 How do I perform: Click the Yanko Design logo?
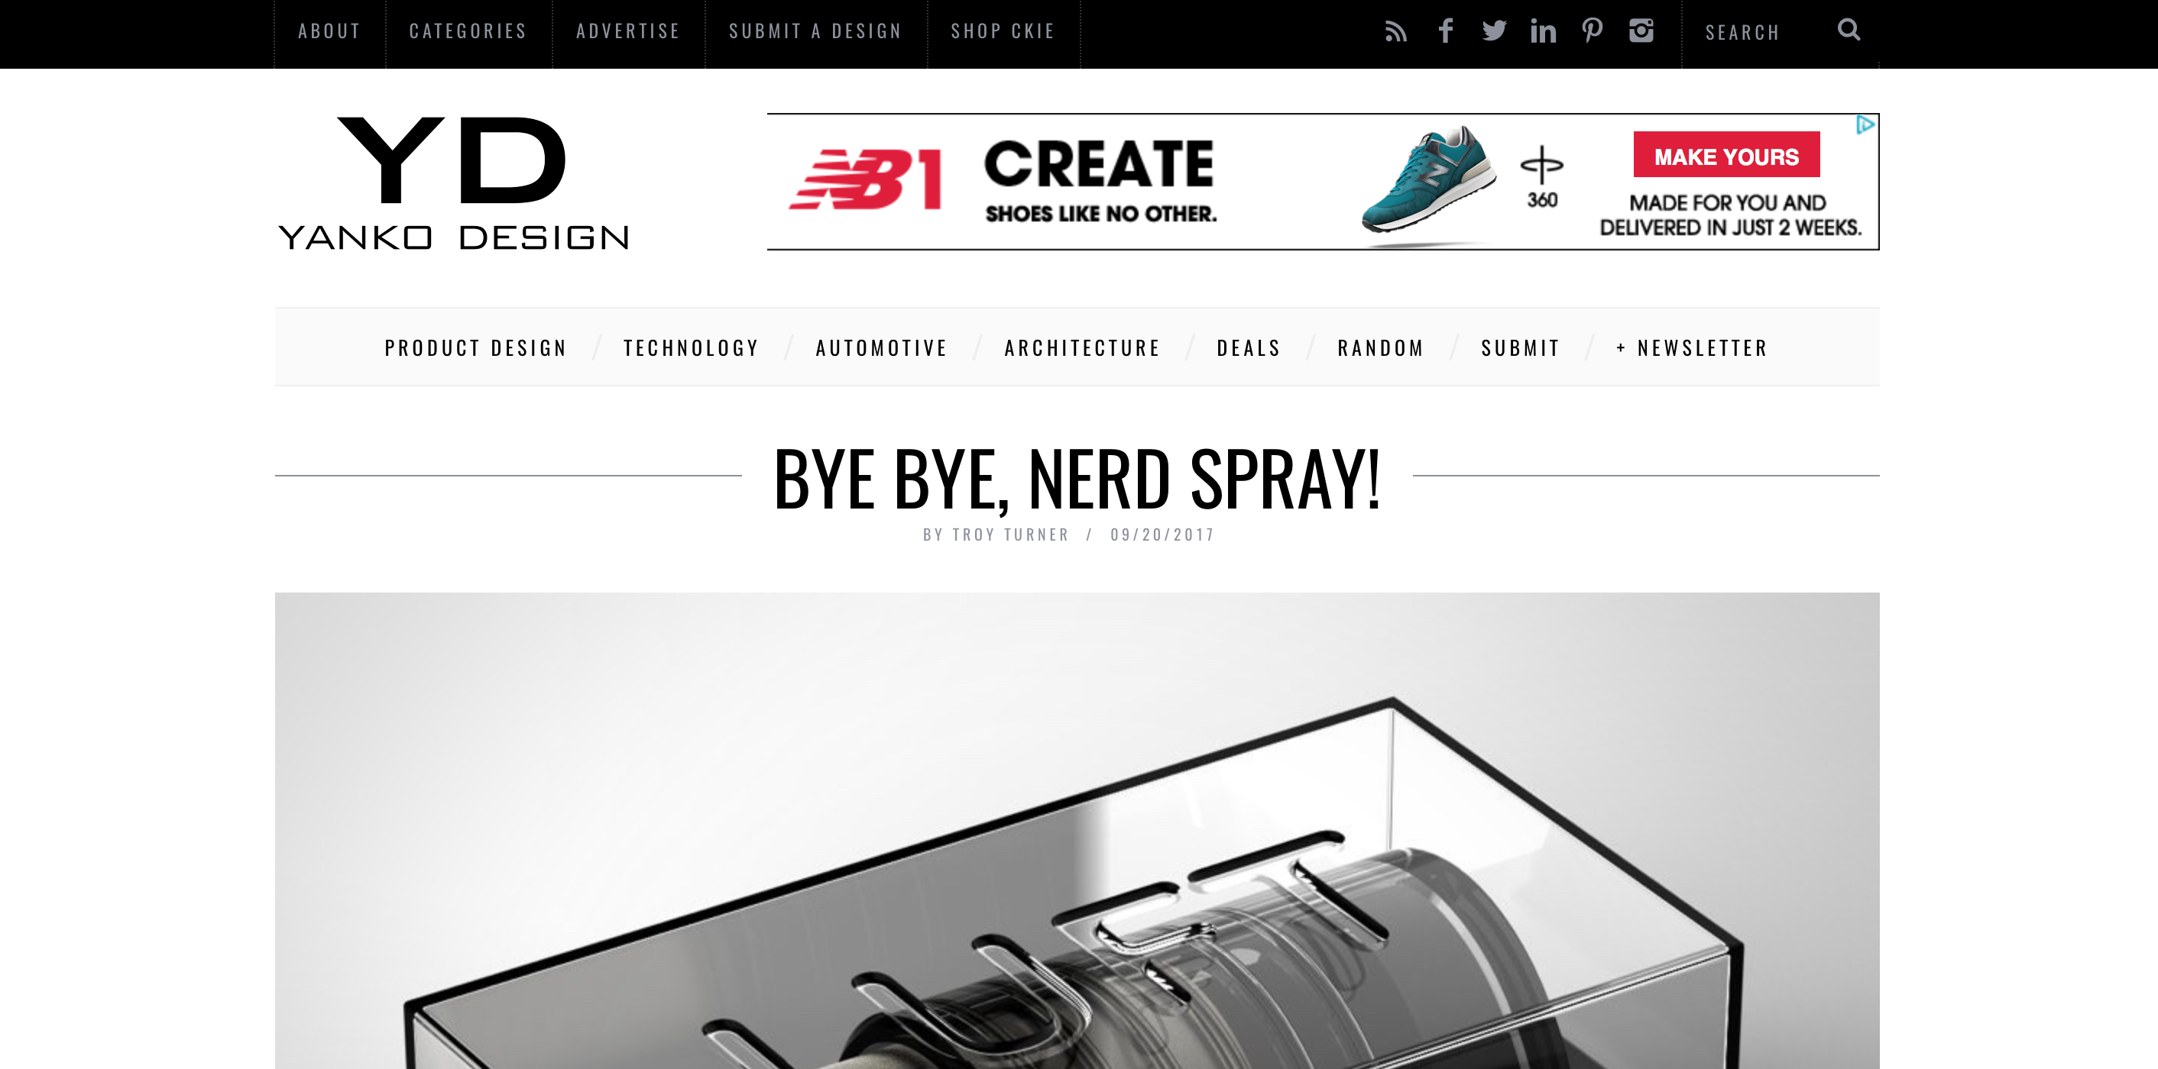click(453, 183)
